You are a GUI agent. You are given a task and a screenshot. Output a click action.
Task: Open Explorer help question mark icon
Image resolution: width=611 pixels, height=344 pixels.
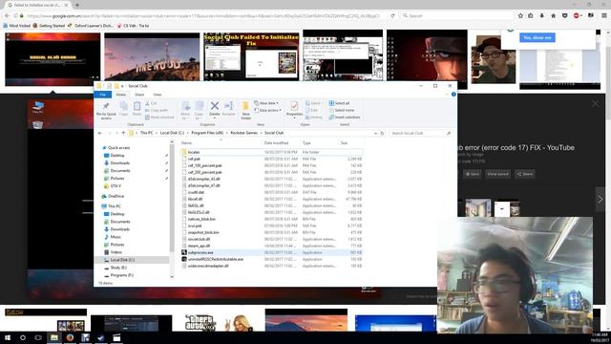(x=453, y=95)
